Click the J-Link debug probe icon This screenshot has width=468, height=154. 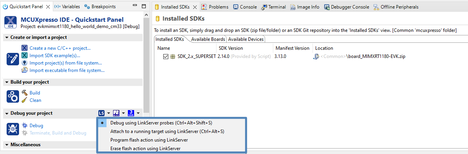coord(131,113)
